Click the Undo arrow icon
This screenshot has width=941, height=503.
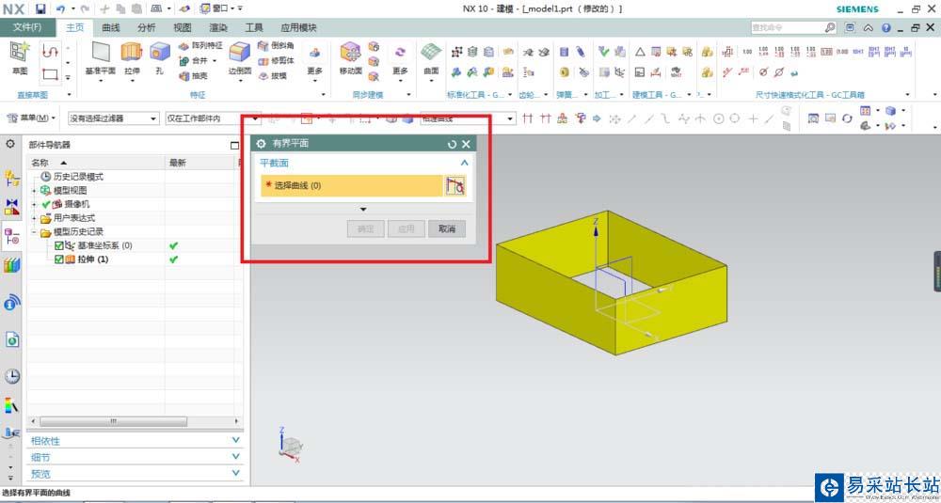(60, 9)
